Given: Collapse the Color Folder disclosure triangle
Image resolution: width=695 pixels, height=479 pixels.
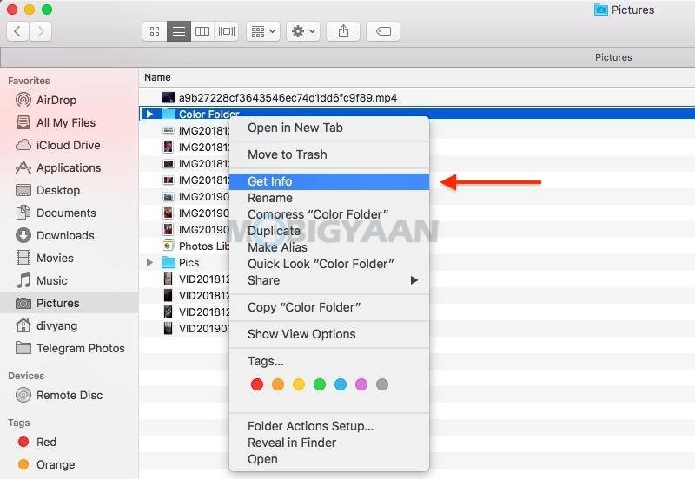Looking at the screenshot, I should click(x=149, y=114).
